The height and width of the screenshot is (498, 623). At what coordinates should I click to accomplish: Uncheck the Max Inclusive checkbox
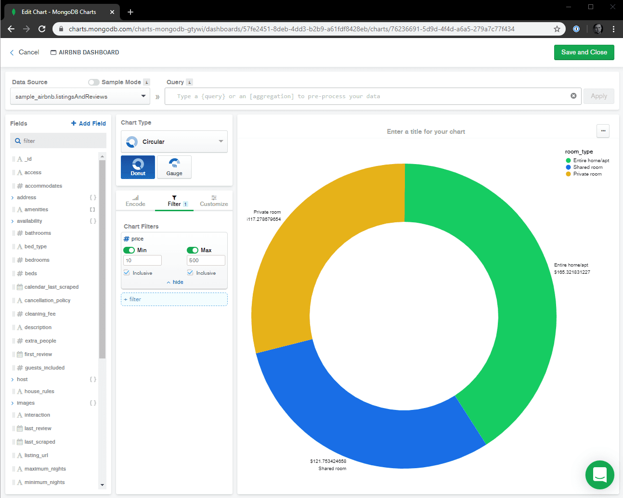click(x=190, y=273)
